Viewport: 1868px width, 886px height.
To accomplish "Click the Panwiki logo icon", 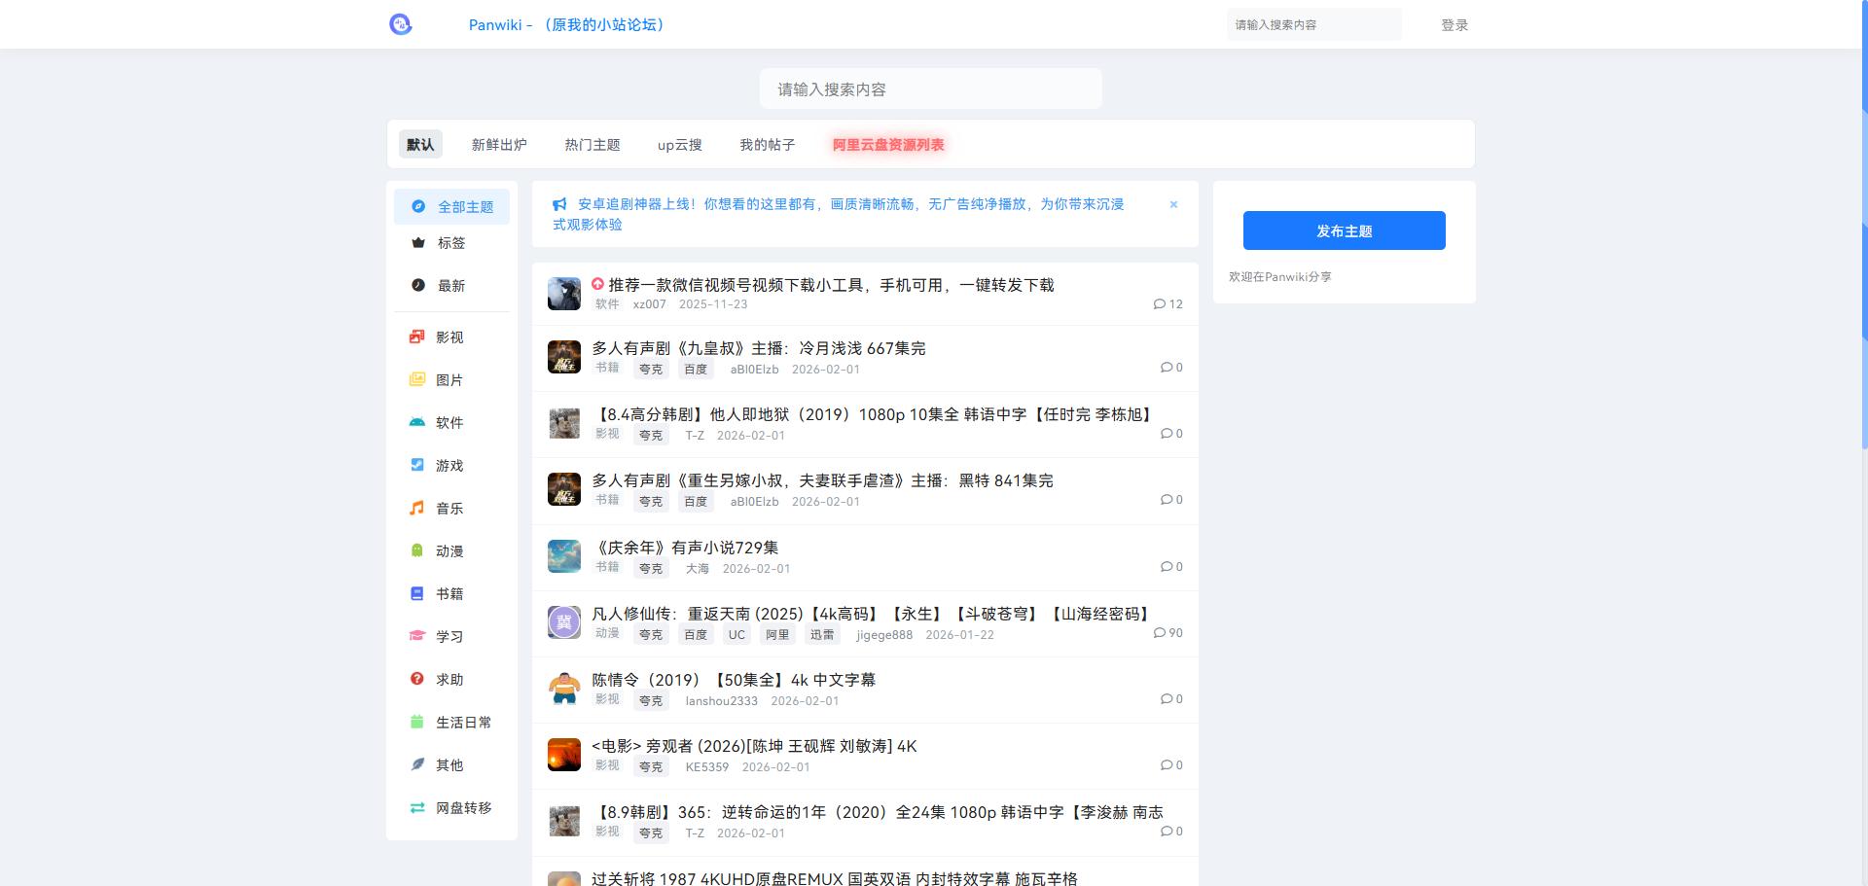I will pos(401,24).
